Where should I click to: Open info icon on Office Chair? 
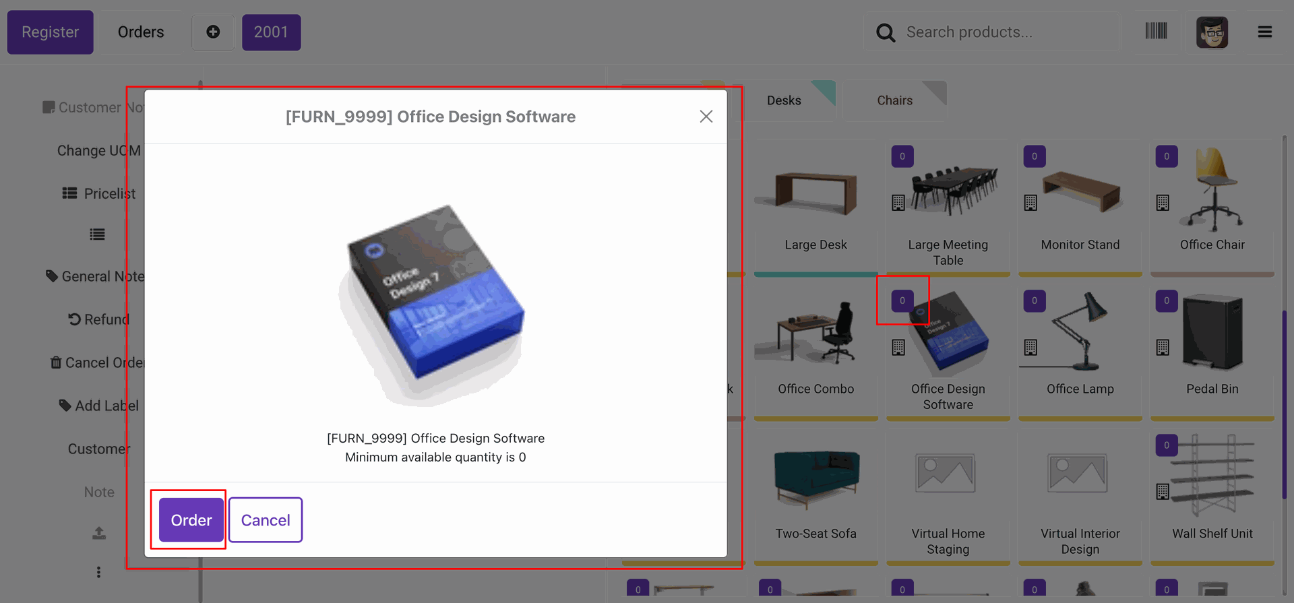[x=1163, y=203]
